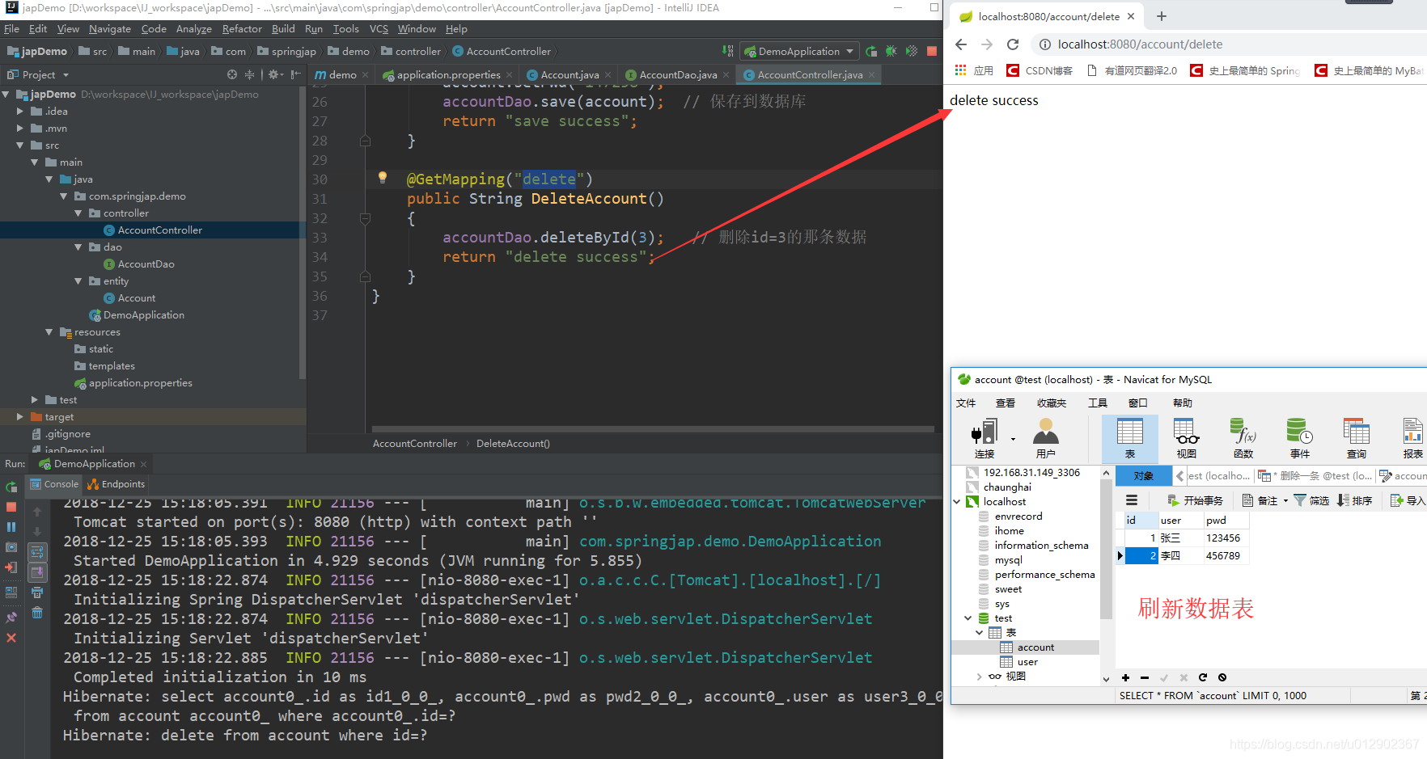Open the Navicat 事件 event tool
The image size is (1427, 759).
pyautogui.click(x=1300, y=439)
